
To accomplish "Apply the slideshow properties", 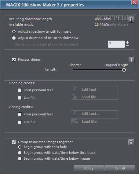I will pyautogui.click(x=89, y=168).
